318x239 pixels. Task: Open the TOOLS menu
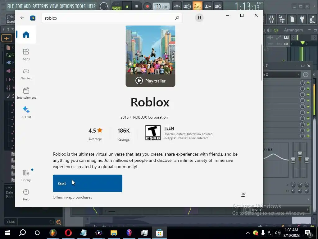[80, 6]
